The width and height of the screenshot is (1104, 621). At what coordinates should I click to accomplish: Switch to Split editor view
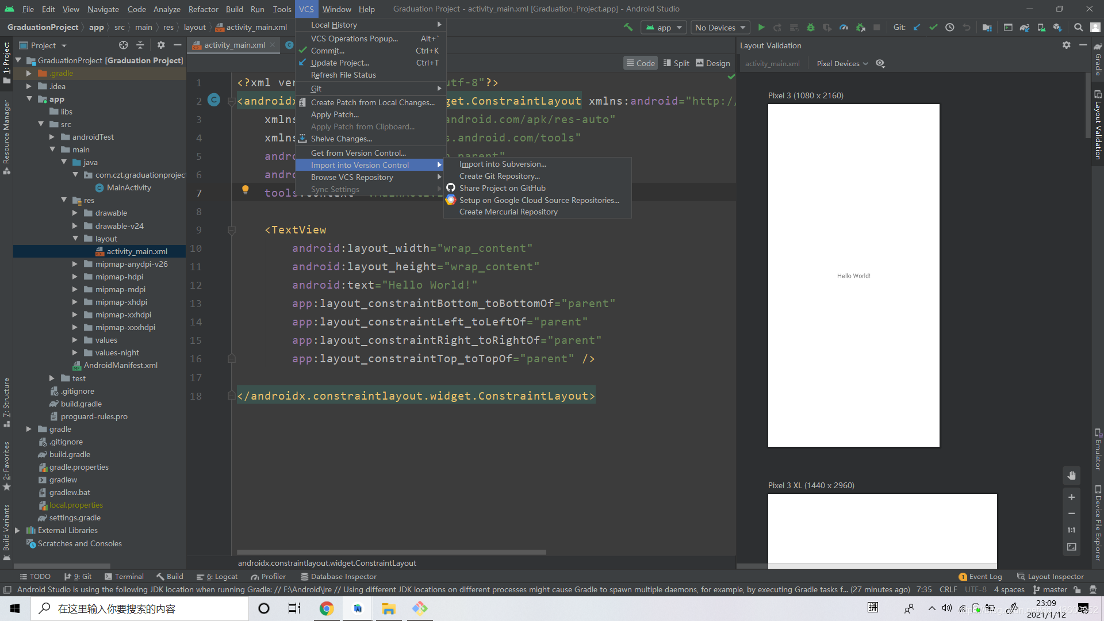tap(676, 63)
